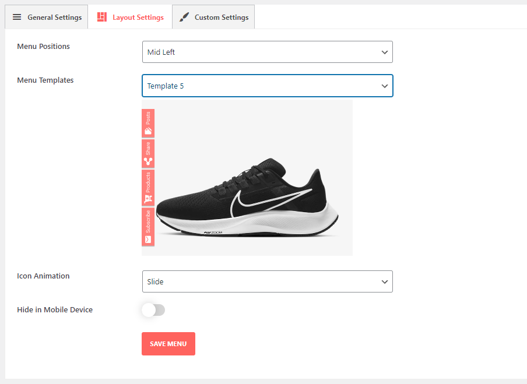Click the Nike shoe preview image
Viewport: 527px width, 384px height.
click(x=247, y=178)
